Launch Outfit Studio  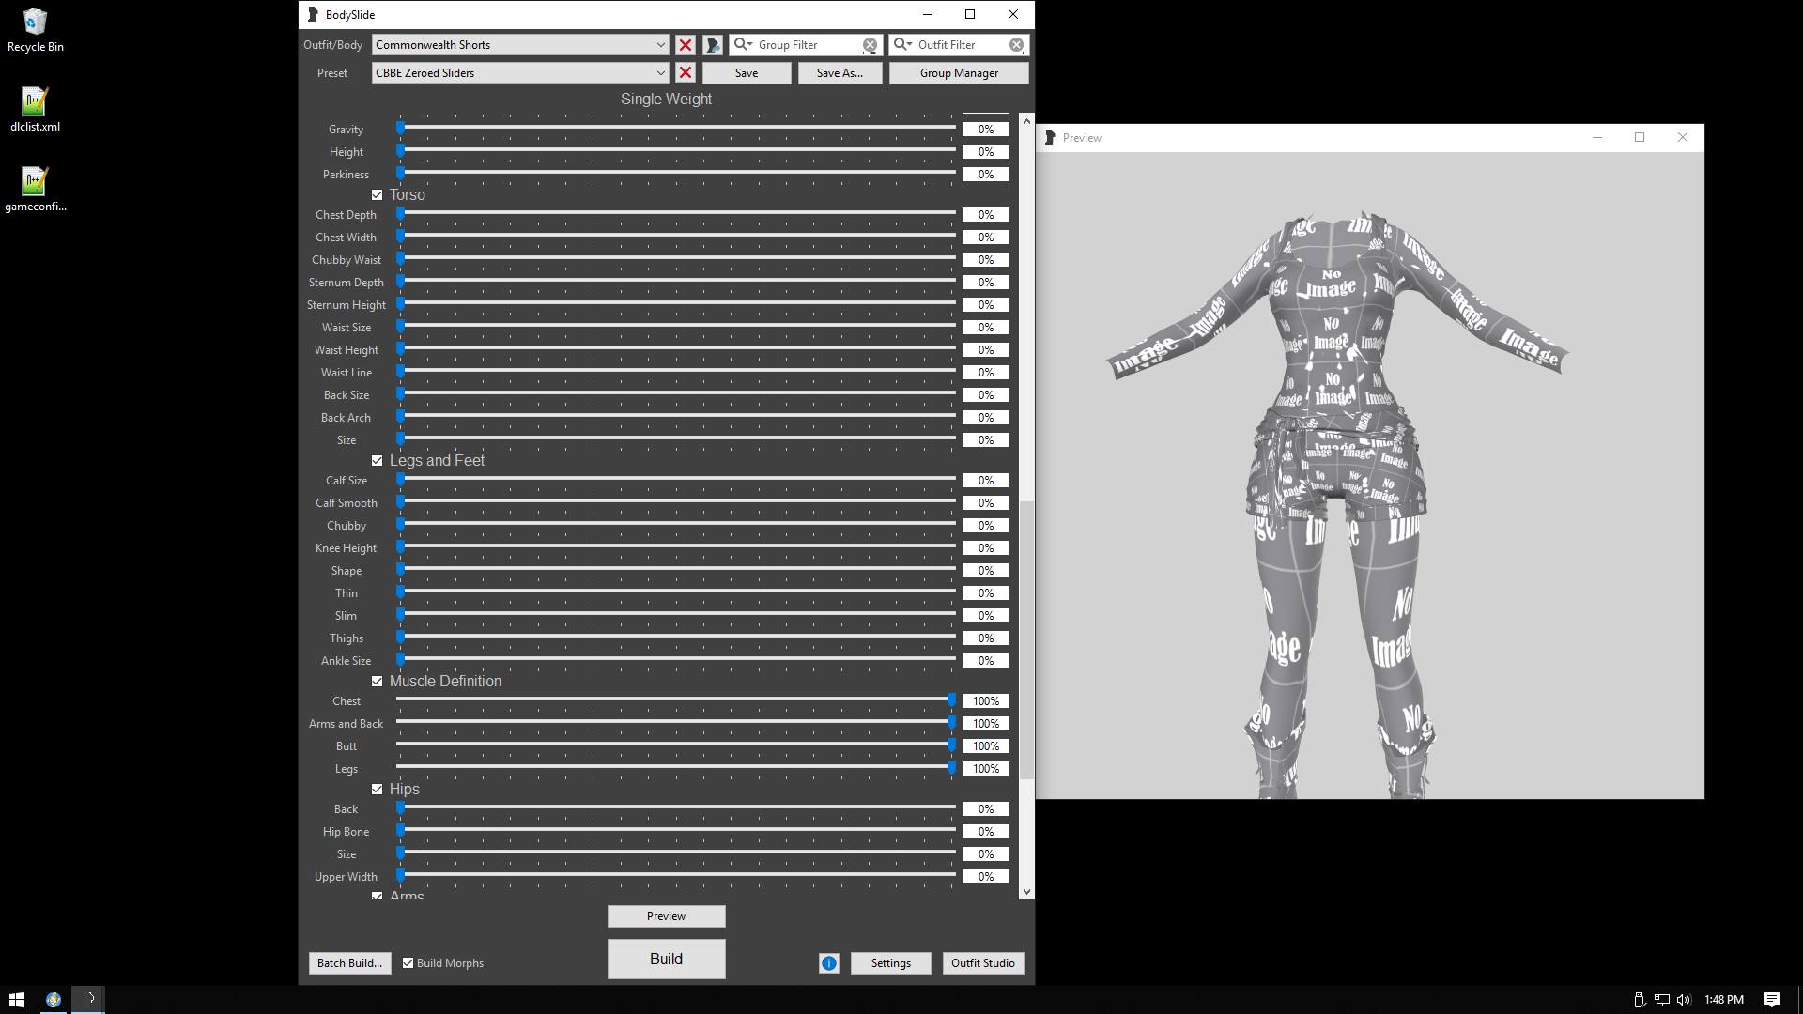point(982,963)
